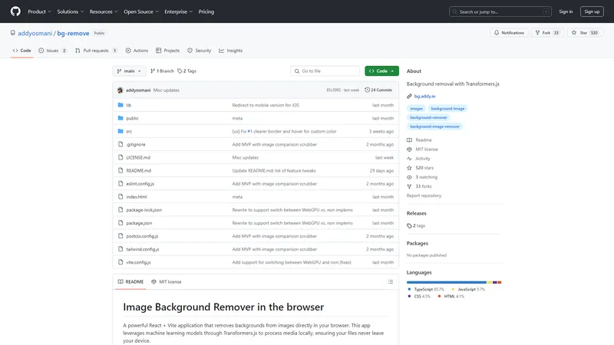The height and width of the screenshot is (345, 614).
Task: Click the star icon beside 520 stars
Action: pos(409,168)
